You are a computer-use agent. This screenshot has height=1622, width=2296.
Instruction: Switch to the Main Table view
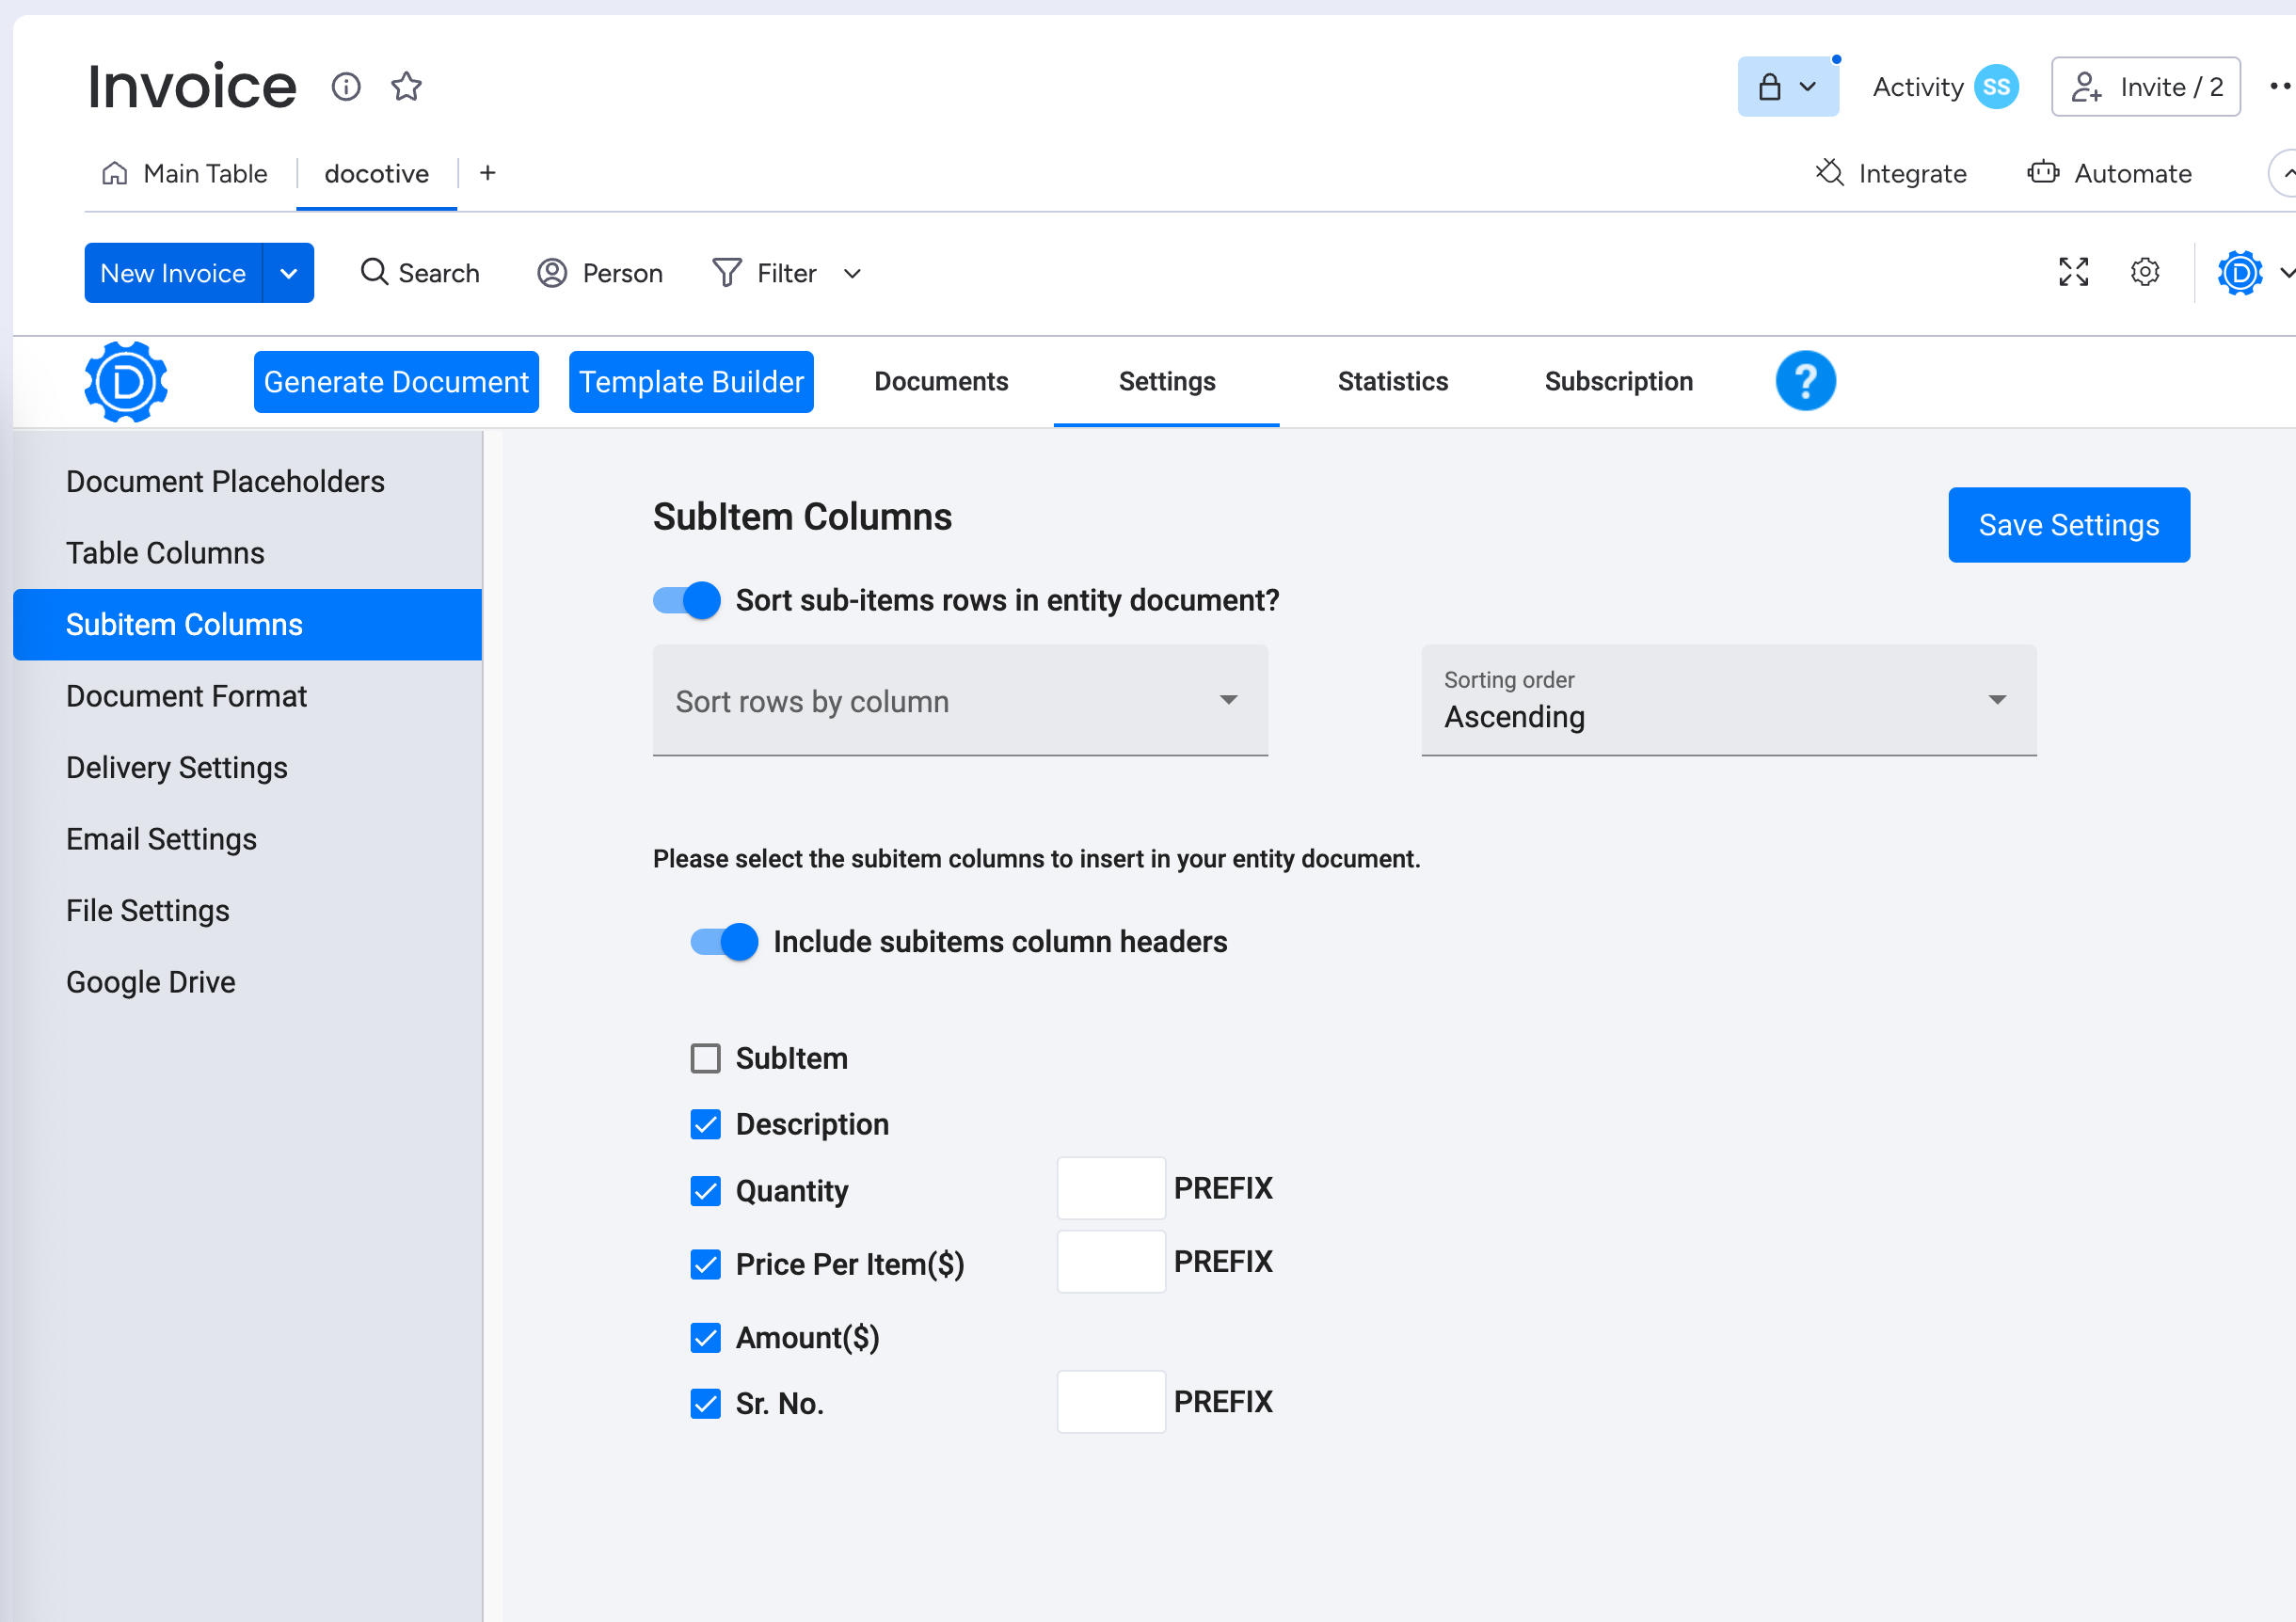[185, 174]
